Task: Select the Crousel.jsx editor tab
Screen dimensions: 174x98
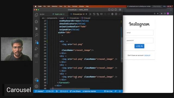Action: pyautogui.click(x=77, y=14)
